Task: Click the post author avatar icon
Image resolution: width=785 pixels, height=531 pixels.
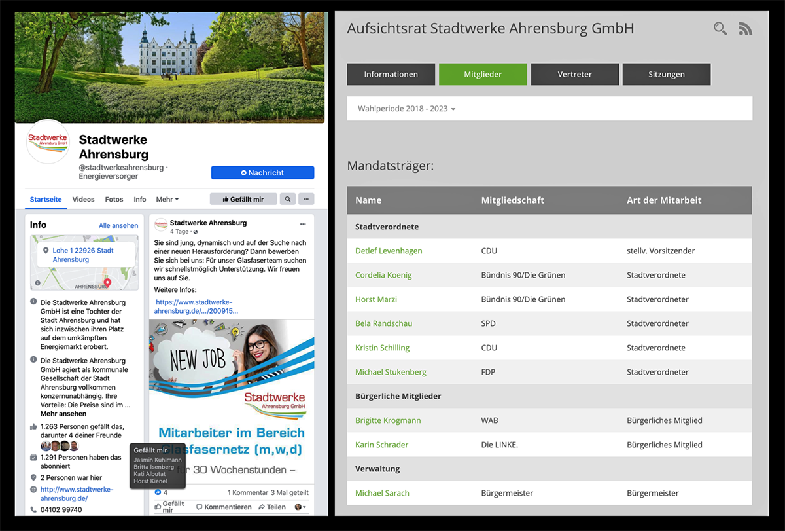Action: tap(160, 225)
